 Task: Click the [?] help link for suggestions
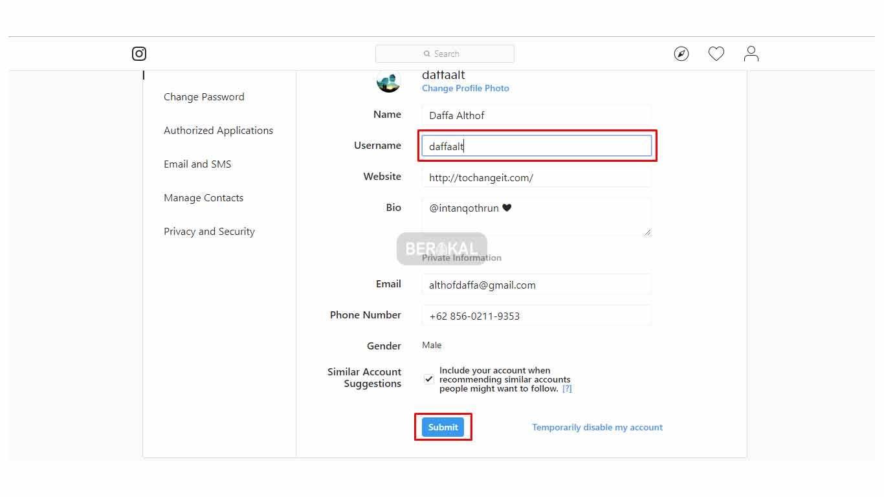coord(567,389)
